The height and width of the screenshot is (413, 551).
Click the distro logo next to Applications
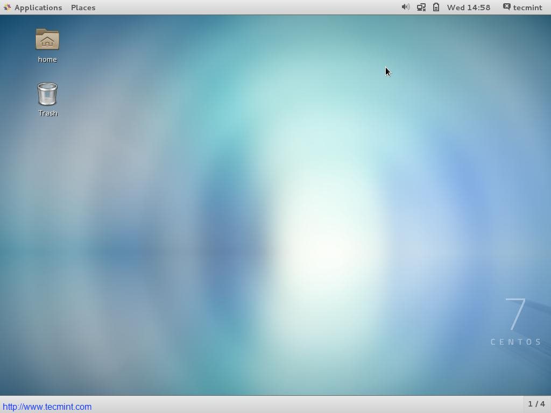[x=7, y=7]
